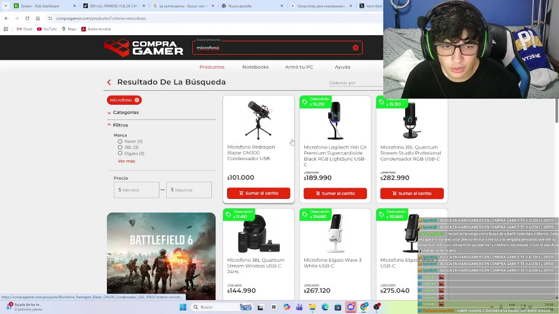Open Copilot from taskbar
559x314 pixels.
tap(286, 307)
